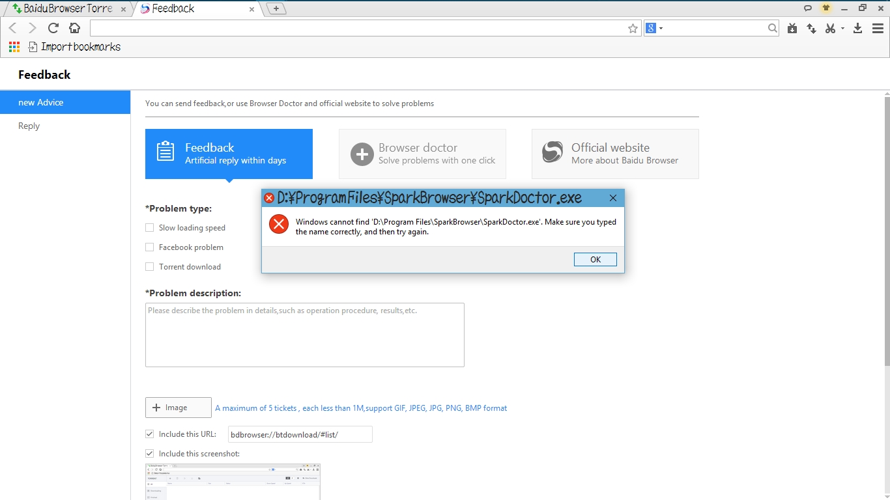Close the SparkDoctor.exe error dialog
The width and height of the screenshot is (890, 500).
pos(613,198)
